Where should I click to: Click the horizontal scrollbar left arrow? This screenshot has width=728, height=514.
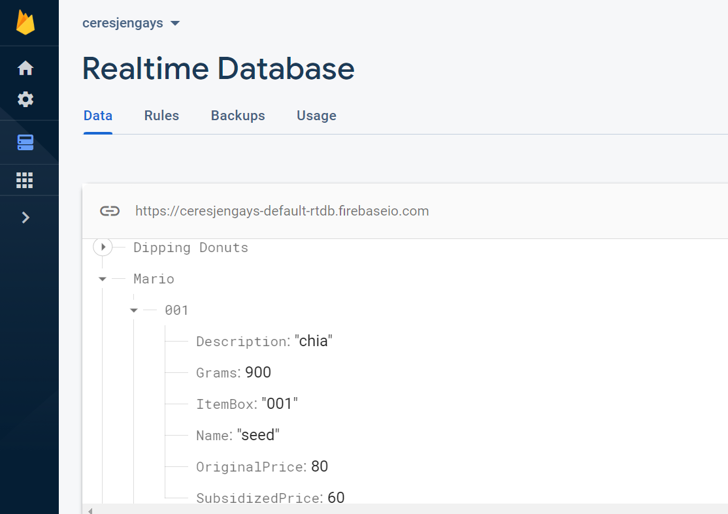click(90, 510)
